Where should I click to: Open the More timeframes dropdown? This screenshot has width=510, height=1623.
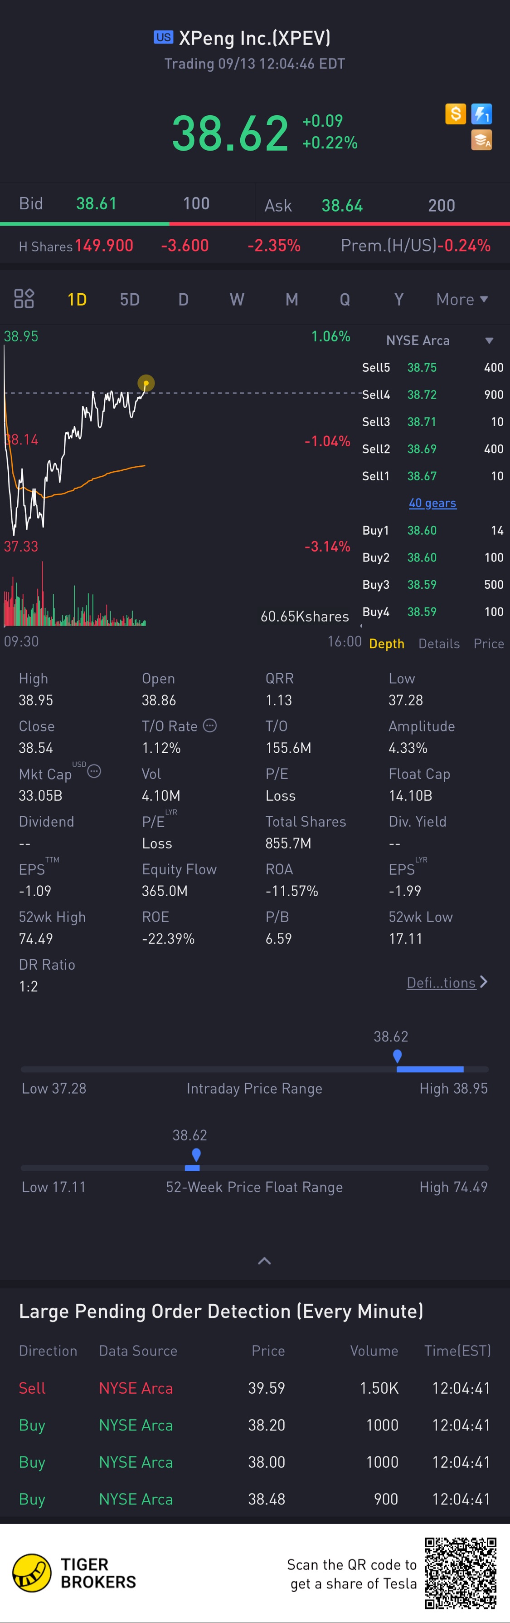tap(462, 299)
